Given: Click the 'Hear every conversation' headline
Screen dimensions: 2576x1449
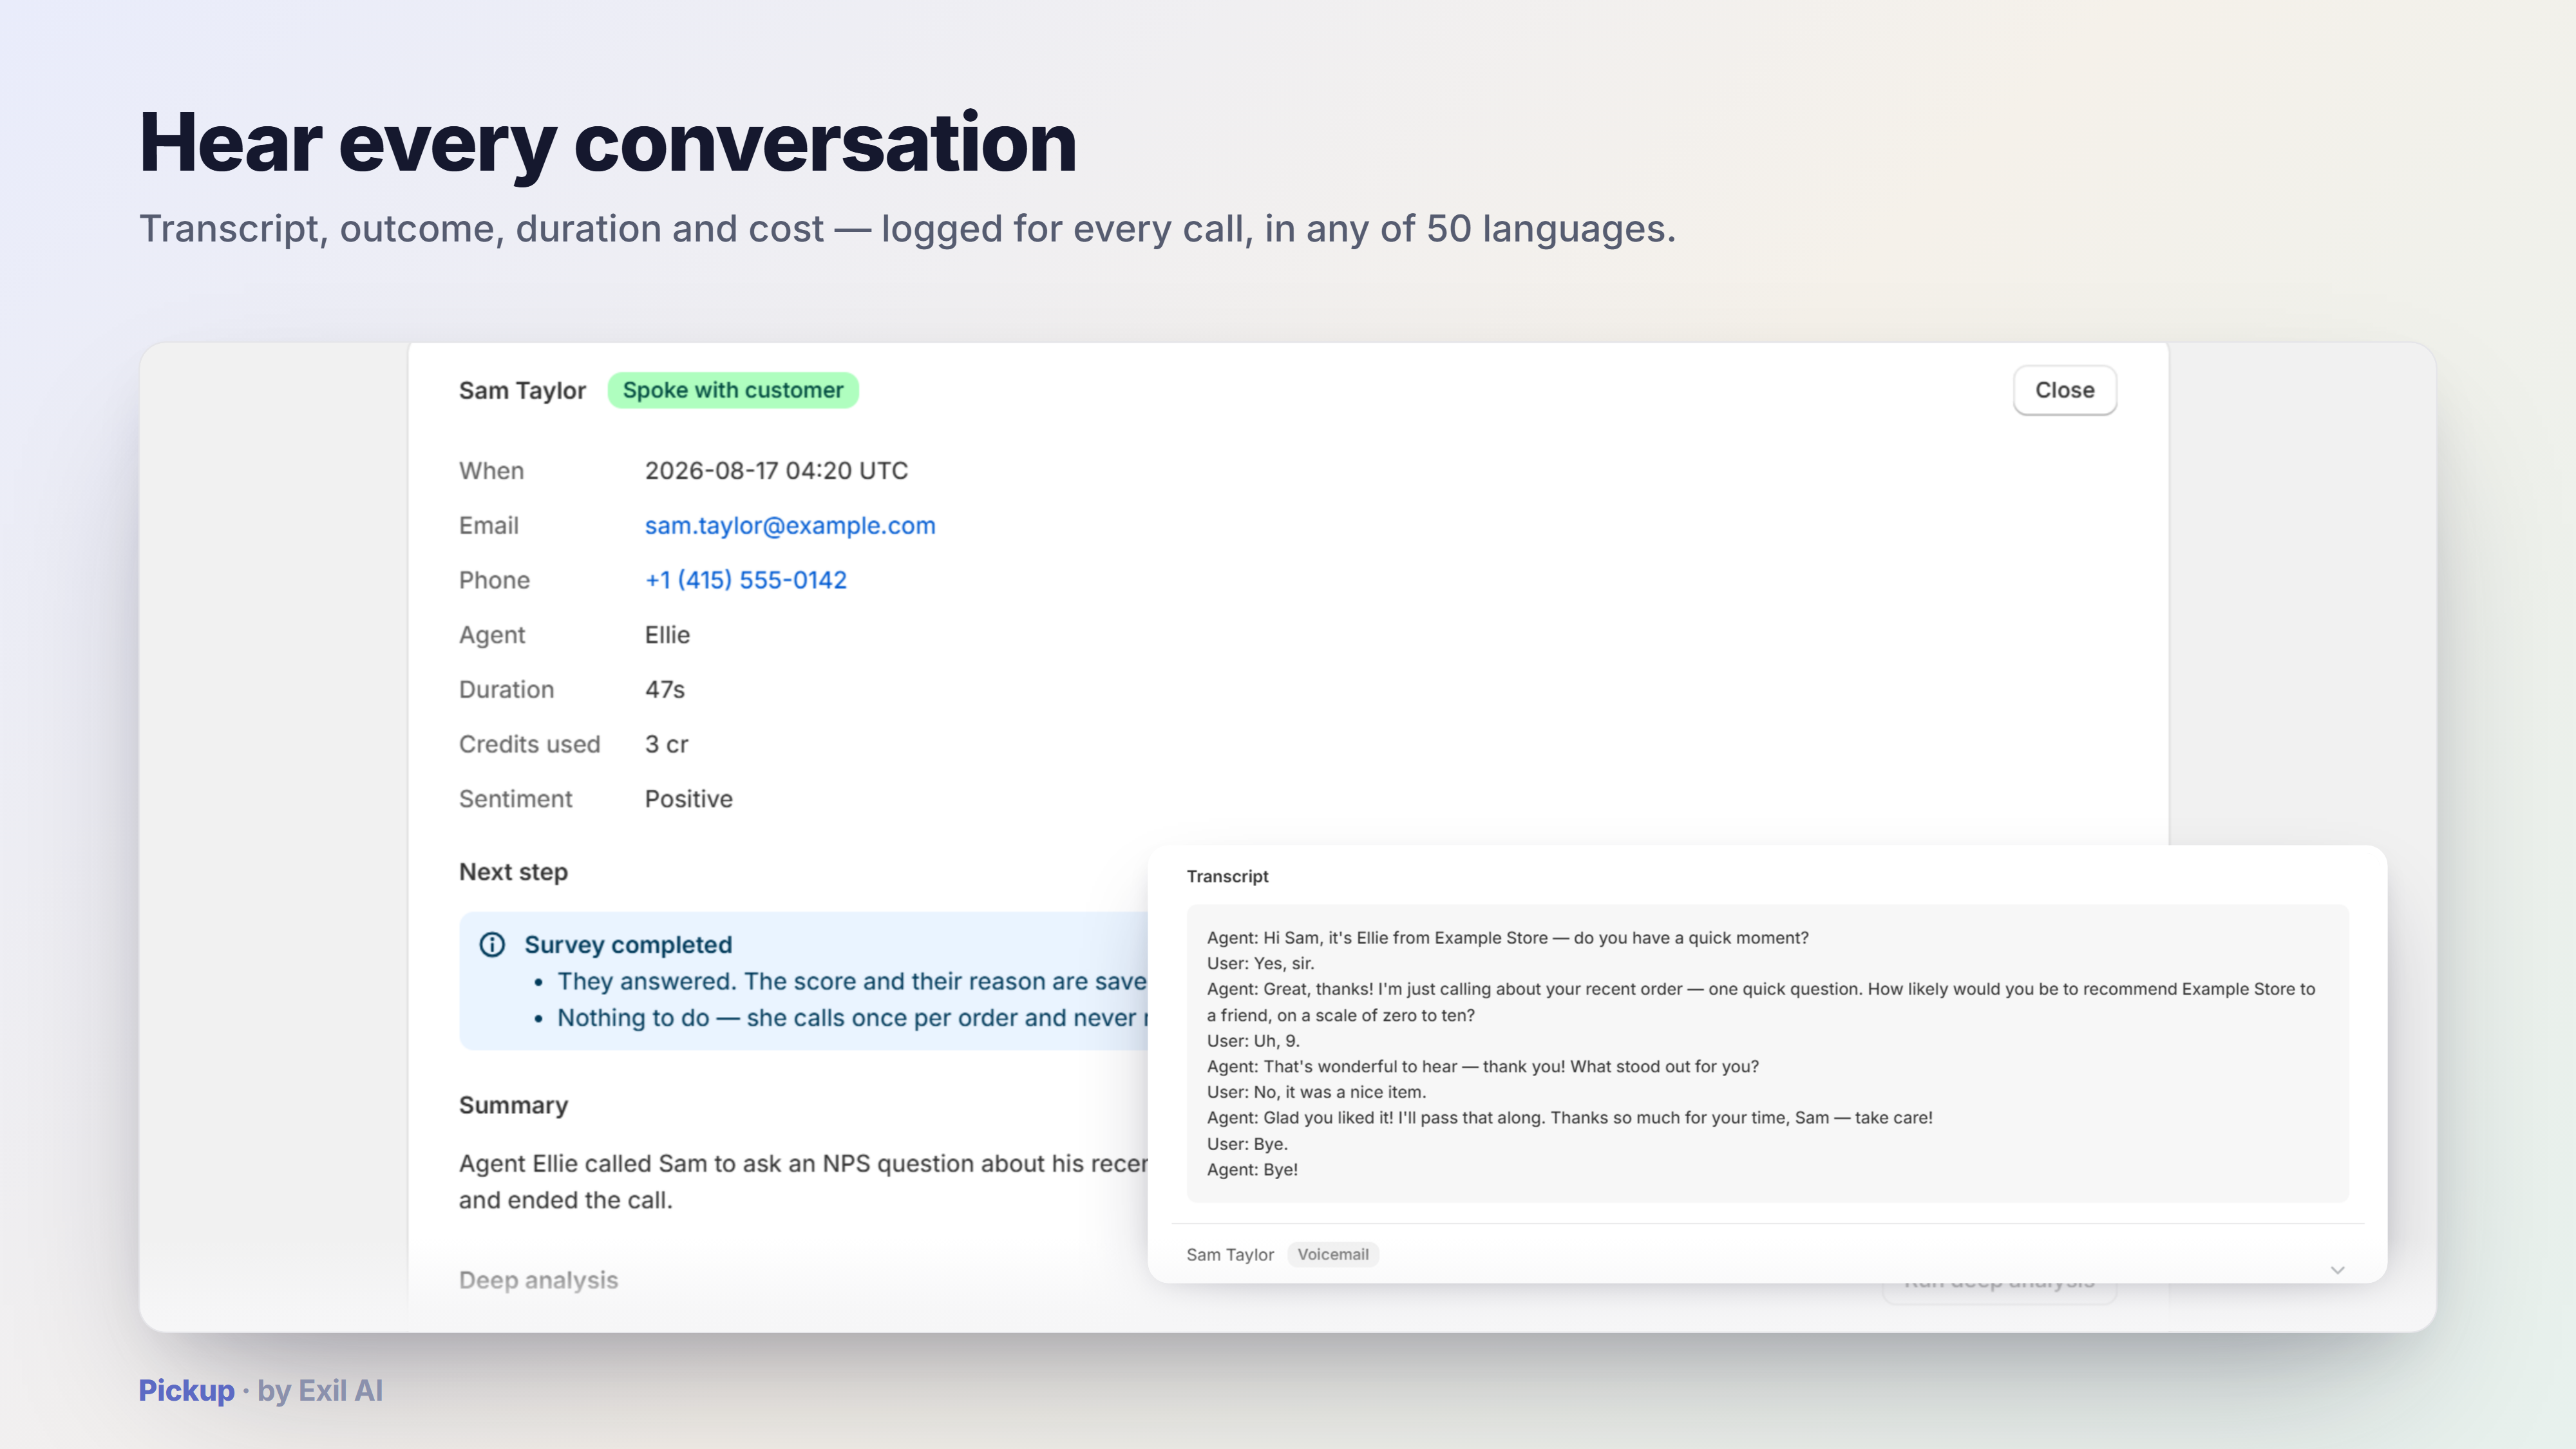Looking at the screenshot, I should point(608,143).
